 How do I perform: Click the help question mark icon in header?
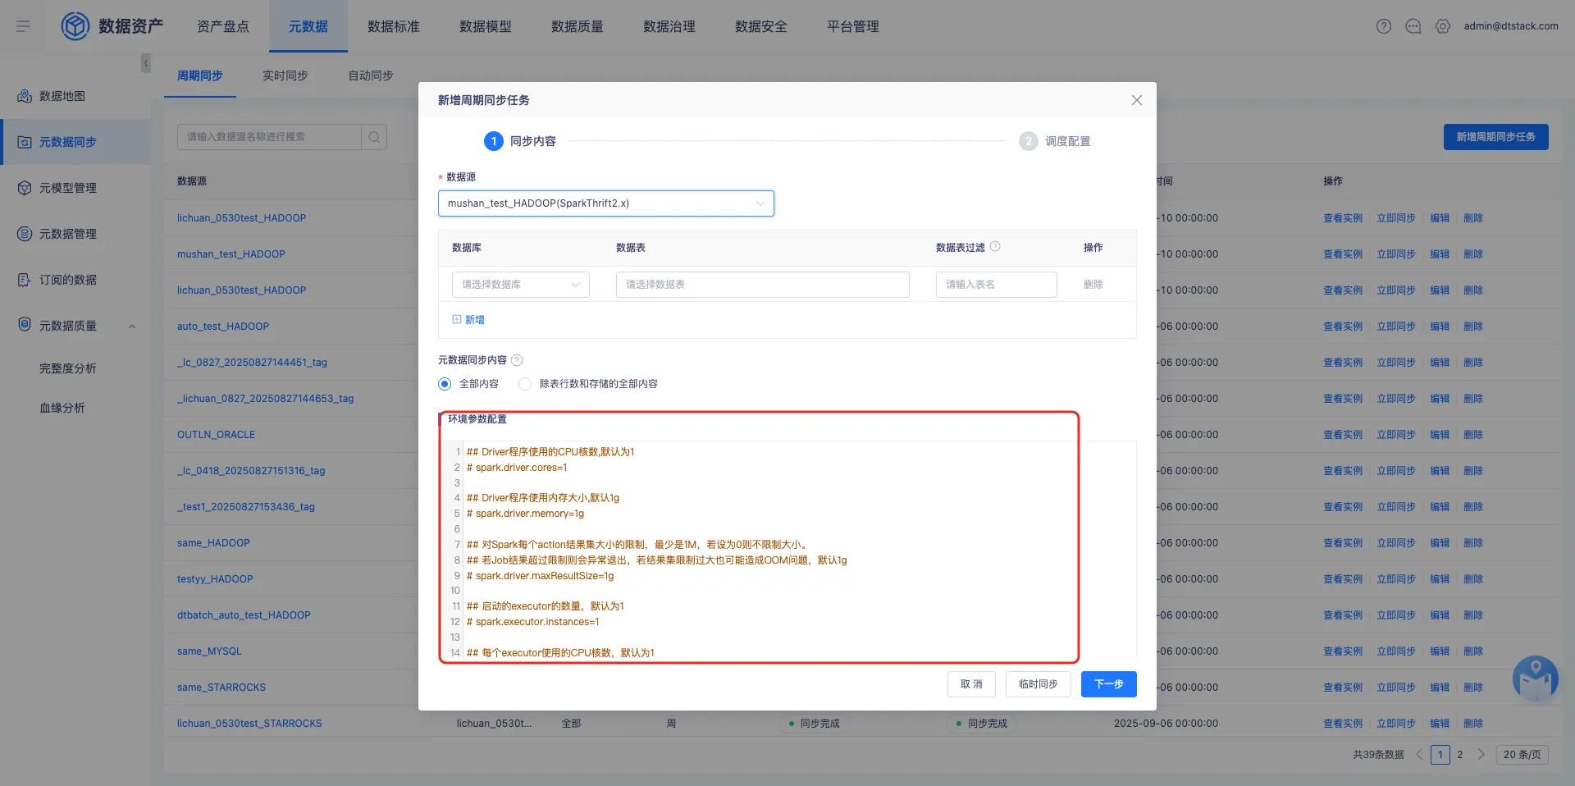coord(1384,26)
